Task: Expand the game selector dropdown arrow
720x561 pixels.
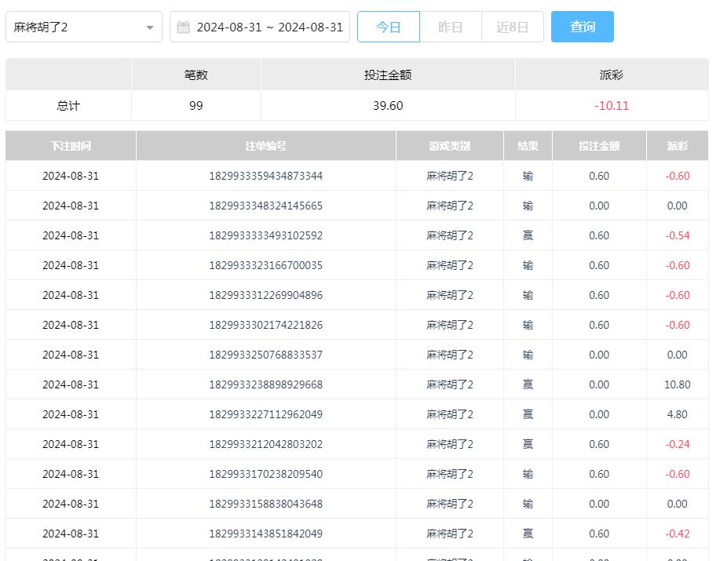Action: 149,27
